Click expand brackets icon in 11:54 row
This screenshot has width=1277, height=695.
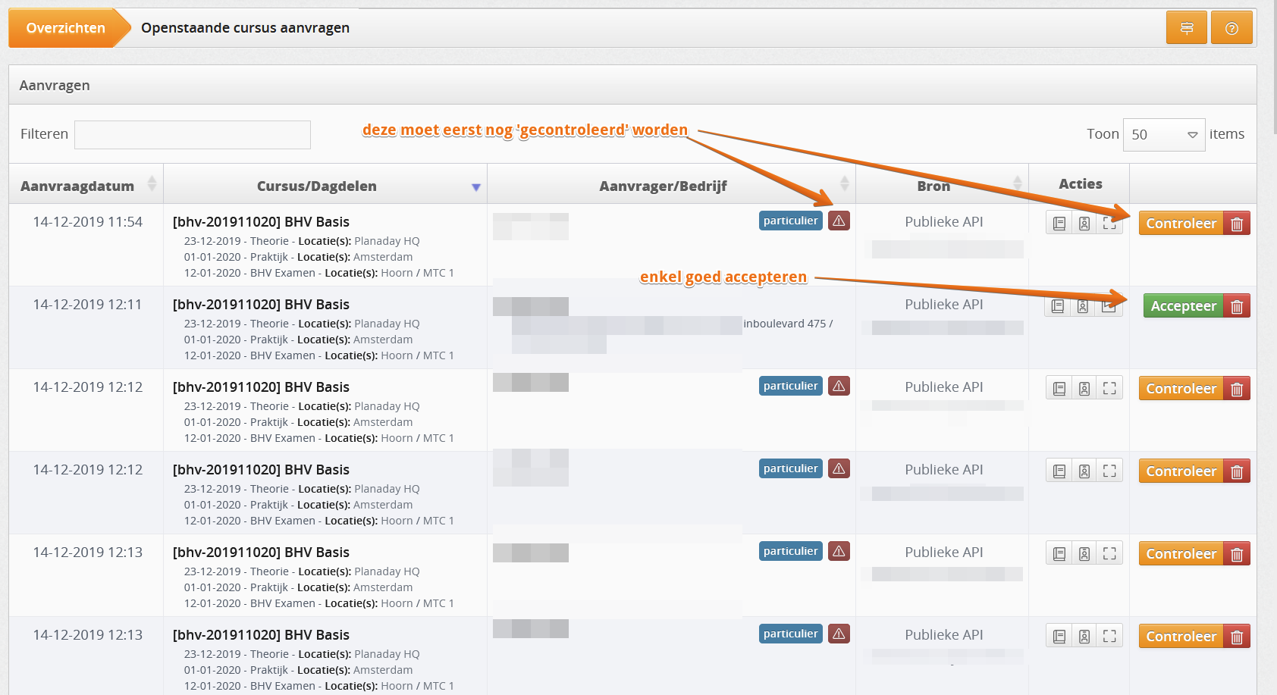click(1109, 224)
